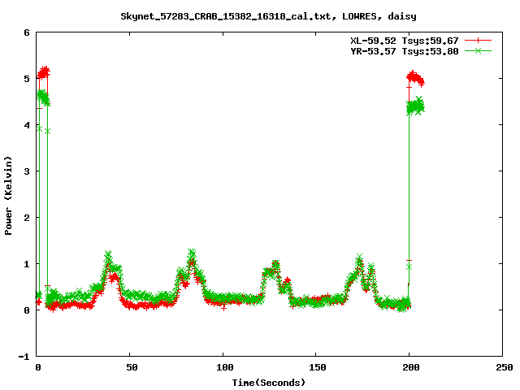Image resolution: width=520 pixels, height=390 pixels.
Task: Click the red data cluster after 200 seconds
Action: (415, 79)
